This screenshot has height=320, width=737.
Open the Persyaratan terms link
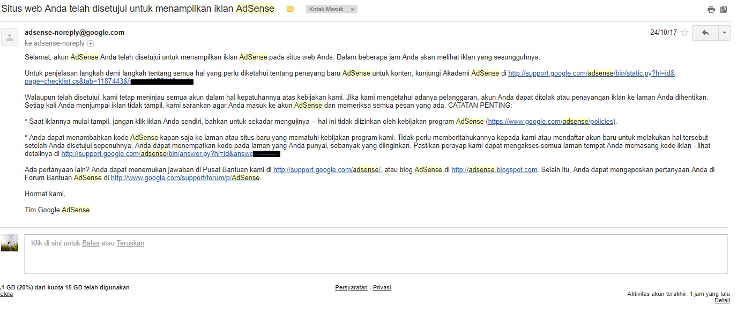pos(351,287)
